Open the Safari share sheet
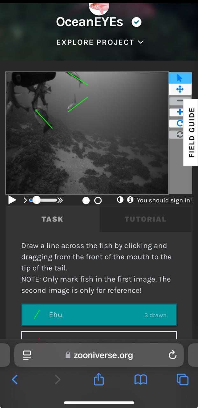Image resolution: width=198 pixels, height=408 pixels. pos(99,379)
